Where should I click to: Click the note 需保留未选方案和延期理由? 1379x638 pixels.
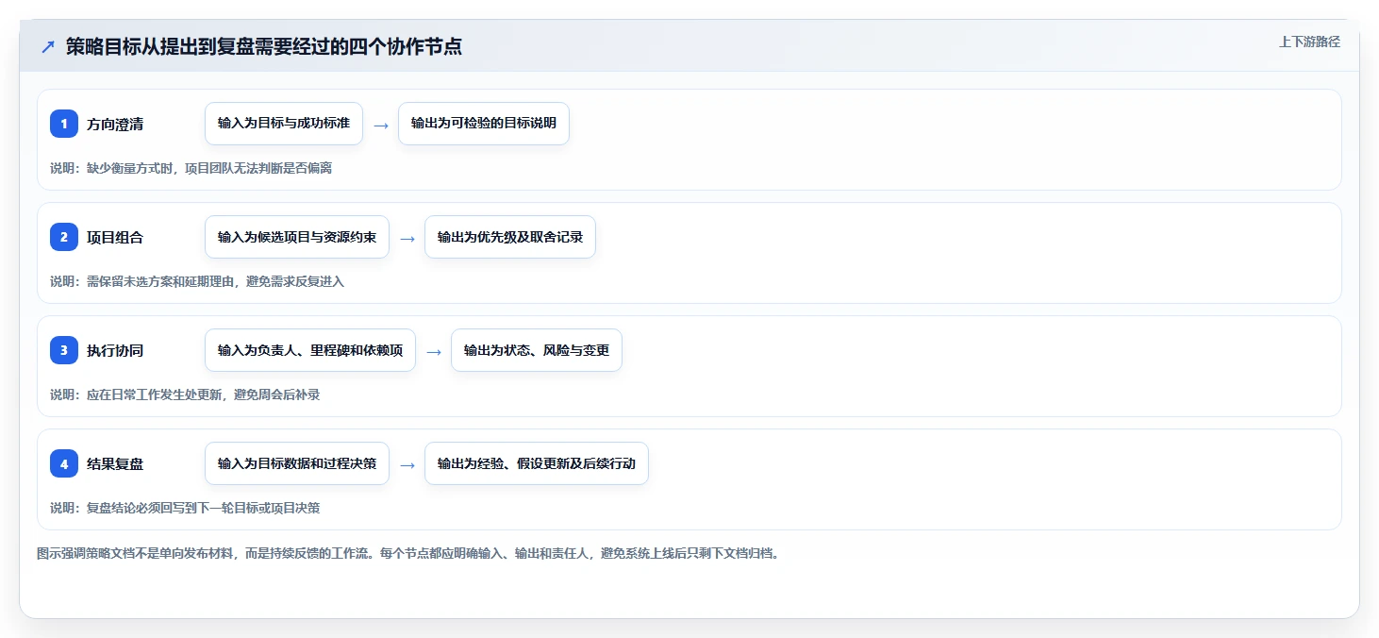click(160, 281)
